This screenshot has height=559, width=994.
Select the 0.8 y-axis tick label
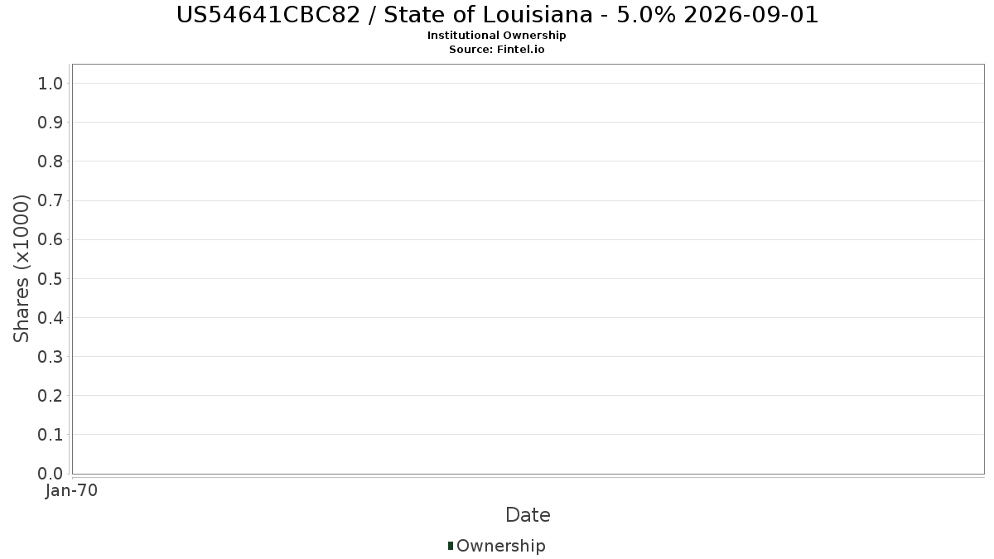[x=51, y=161]
